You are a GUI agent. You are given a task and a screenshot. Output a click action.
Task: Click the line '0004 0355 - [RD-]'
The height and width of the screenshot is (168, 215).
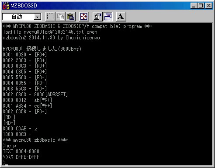[25, 83]
